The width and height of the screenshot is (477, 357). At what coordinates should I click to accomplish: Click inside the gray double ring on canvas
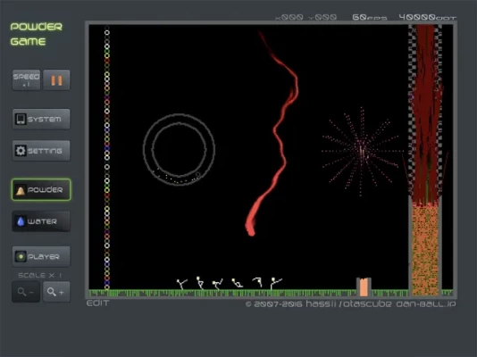click(x=179, y=149)
